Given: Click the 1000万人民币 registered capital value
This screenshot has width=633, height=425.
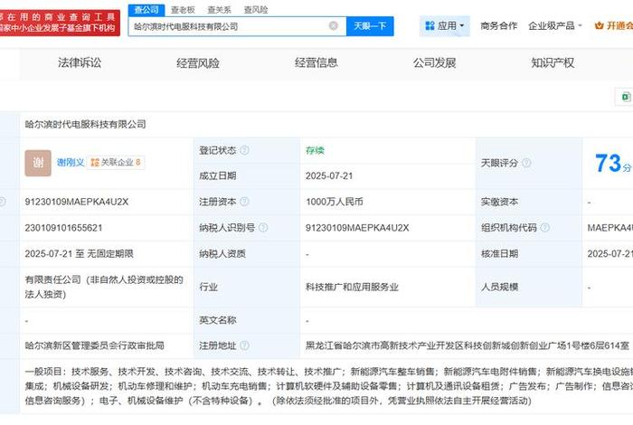Looking at the screenshot, I should click(x=335, y=202).
